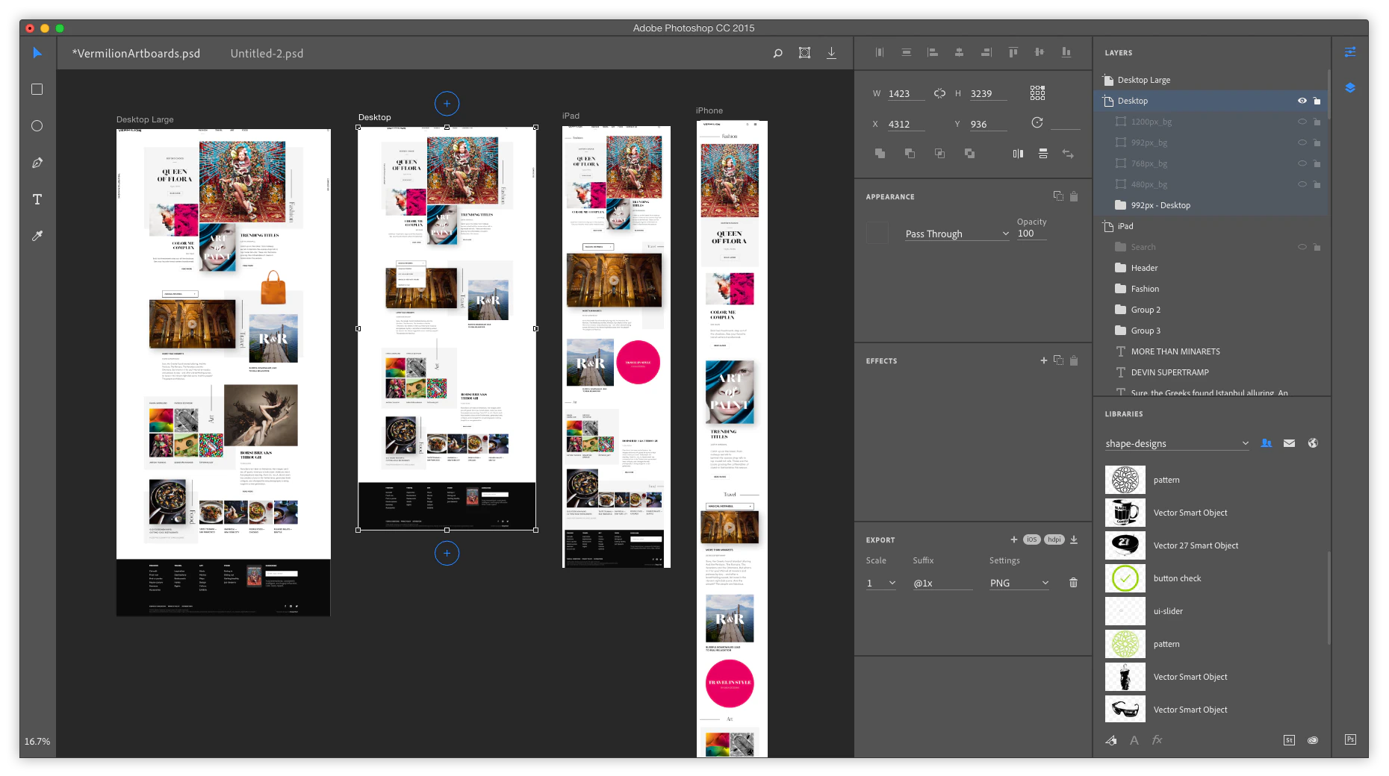Screen dimensions: 1389x776
Task: Toggle the lock on the 1200px_bg layer
Action: click(1317, 122)
